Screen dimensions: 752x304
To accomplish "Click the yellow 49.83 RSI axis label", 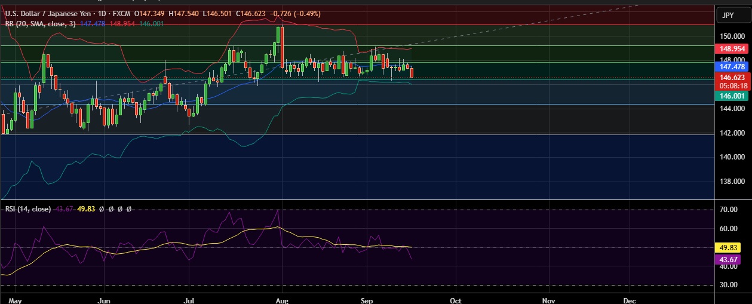I will [x=730, y=247].
